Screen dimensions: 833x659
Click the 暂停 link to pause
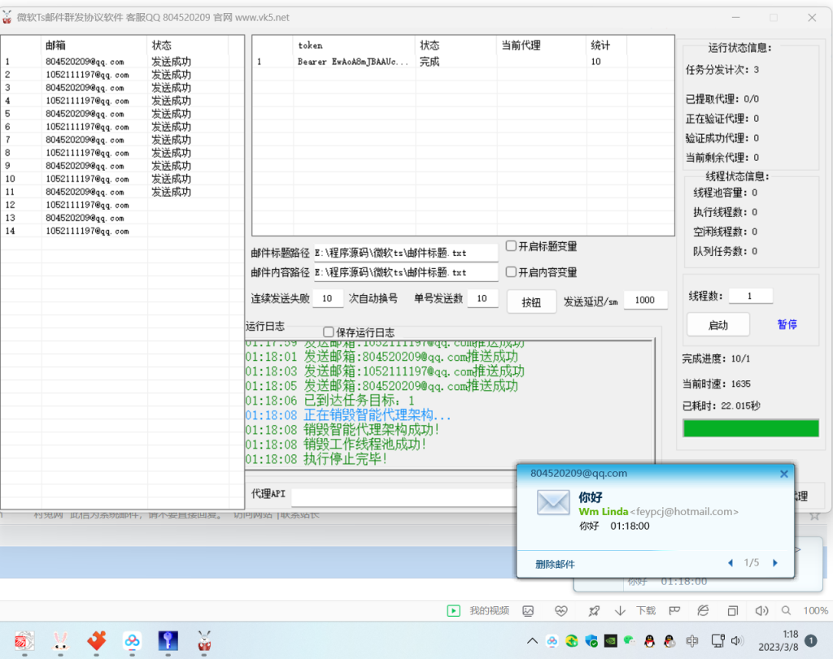click(x=787, y=324)
